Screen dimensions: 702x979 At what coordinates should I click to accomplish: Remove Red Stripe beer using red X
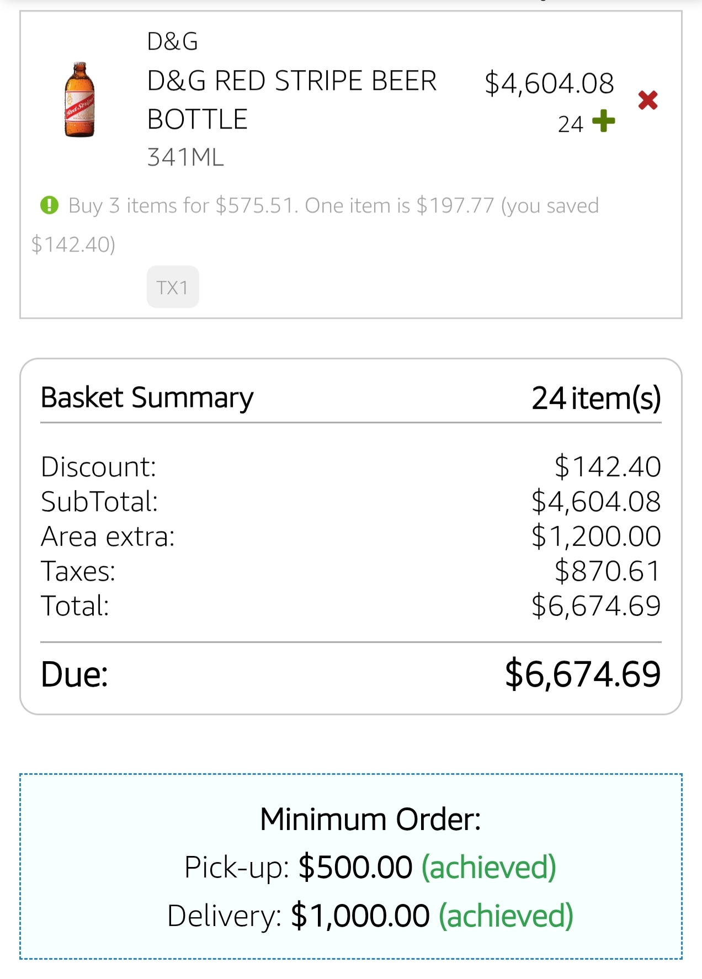click(648, 100)
